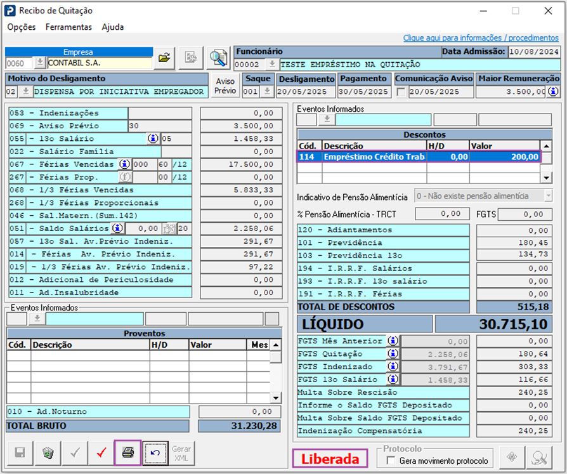The image size is (567, 474).
Task: Open the Empresa code lookup arrow
Action: [40, 63]
